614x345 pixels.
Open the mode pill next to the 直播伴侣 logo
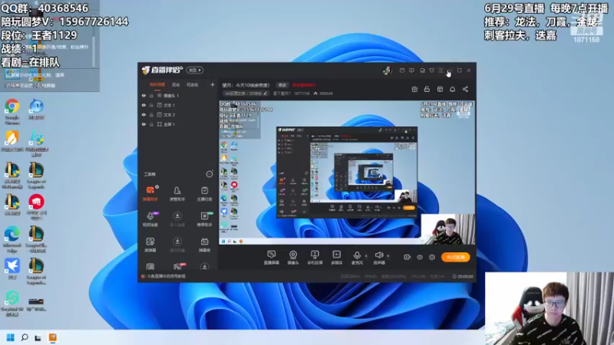click(x=195, y=71)
